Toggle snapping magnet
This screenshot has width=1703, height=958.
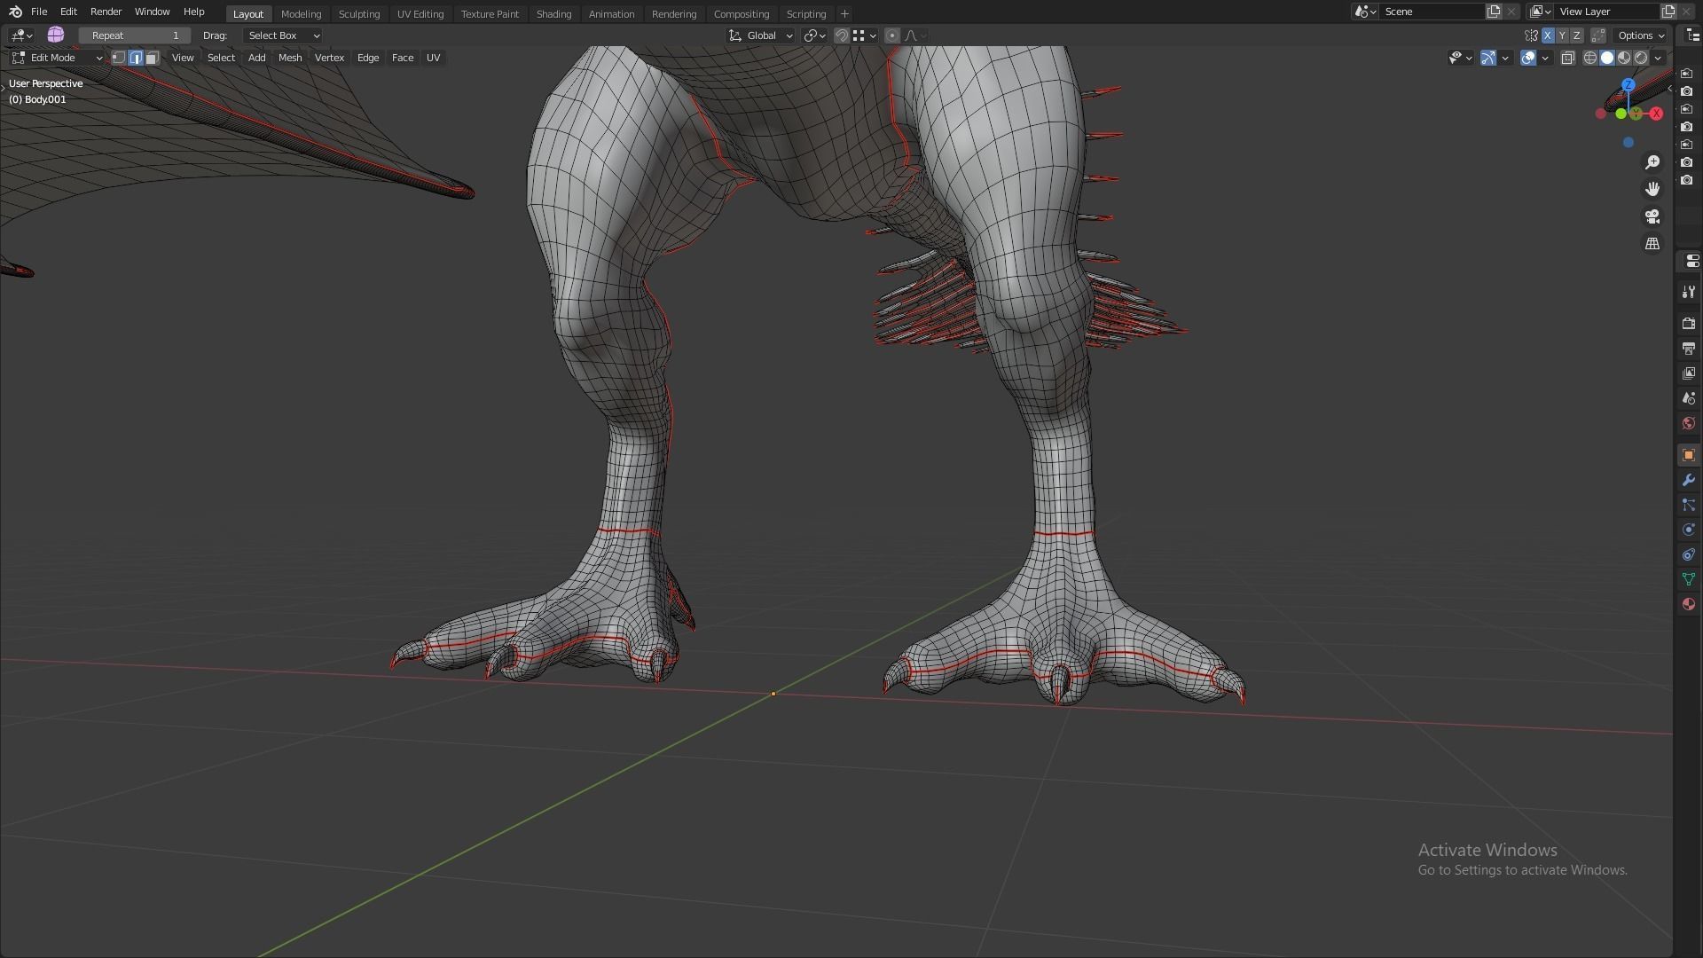842,35
